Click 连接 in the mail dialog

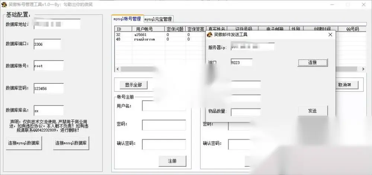(x=312, y=62)
